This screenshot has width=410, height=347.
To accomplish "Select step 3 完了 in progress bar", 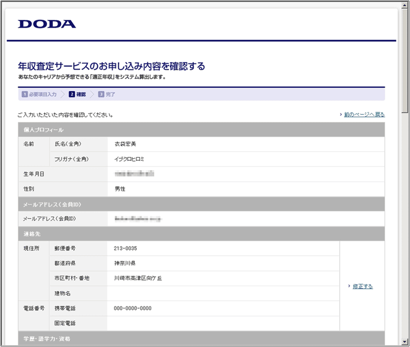I will (x=107, y=94).
